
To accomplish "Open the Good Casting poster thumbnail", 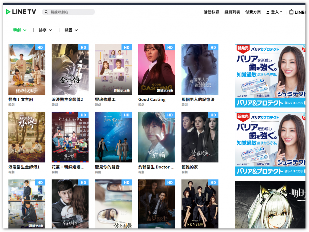I will (157, 69).
